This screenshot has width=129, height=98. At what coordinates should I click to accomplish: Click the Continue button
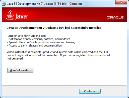[x=90, y=91]
